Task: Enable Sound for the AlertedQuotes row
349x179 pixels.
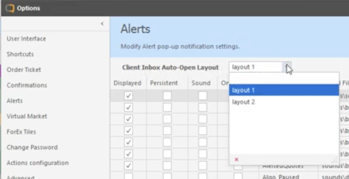Action: pos(202,165)
